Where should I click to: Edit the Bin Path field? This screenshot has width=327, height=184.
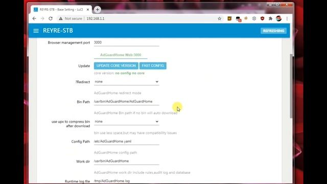coord(126,102)
